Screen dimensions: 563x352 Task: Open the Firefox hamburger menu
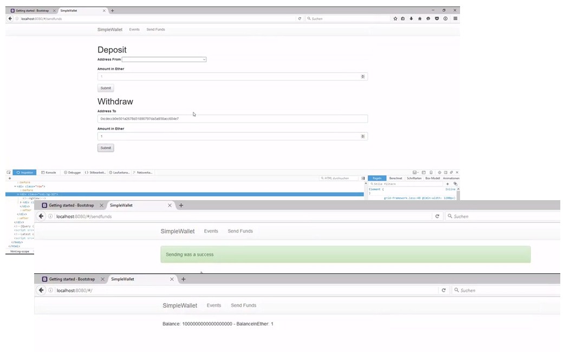455,18
